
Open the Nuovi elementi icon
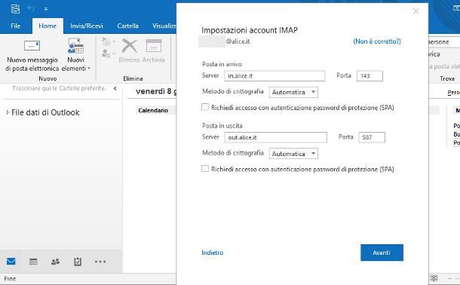coord(75,46)
